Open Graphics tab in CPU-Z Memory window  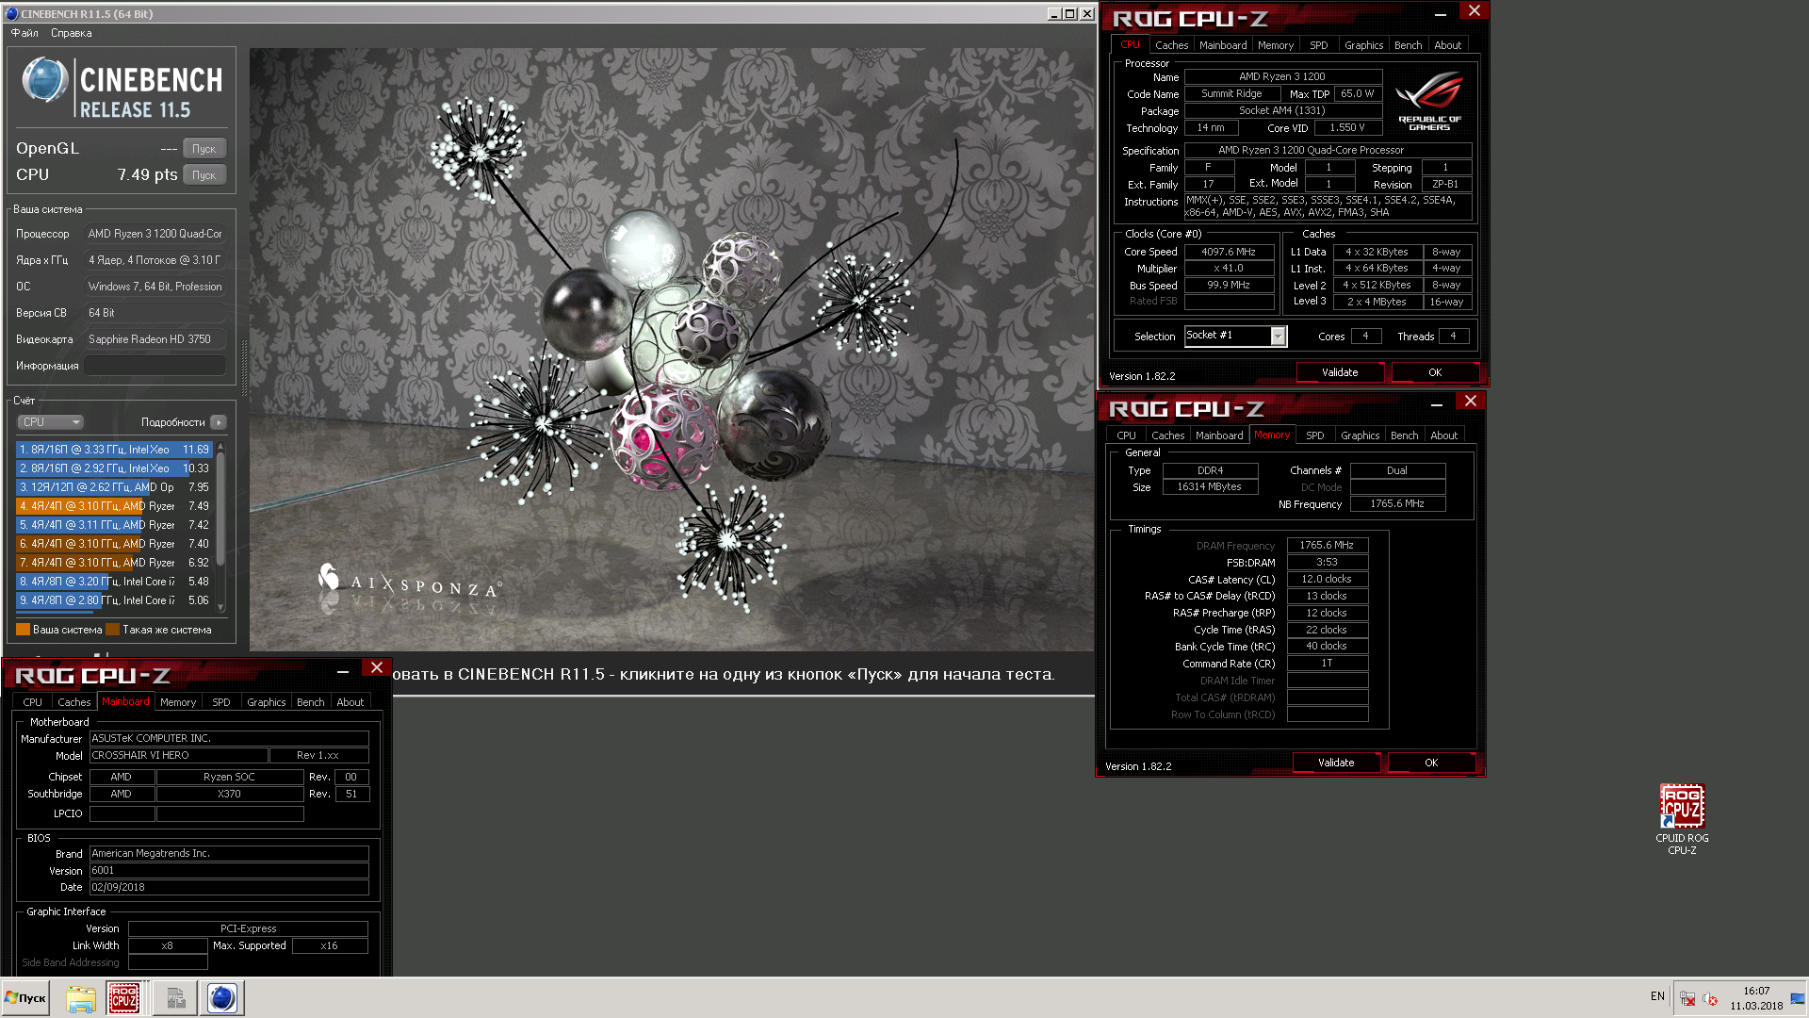click(x=1360, y=435)
